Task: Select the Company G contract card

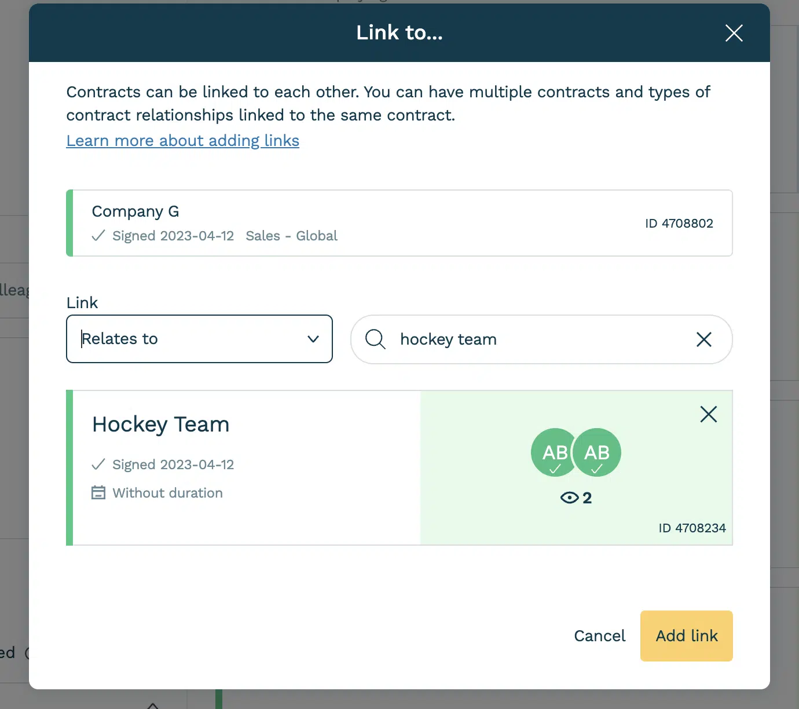Action: [399, 223]
